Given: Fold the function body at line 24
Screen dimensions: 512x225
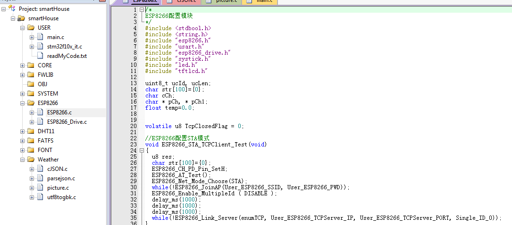Looking at the screenshot, I should coord(142,151).
